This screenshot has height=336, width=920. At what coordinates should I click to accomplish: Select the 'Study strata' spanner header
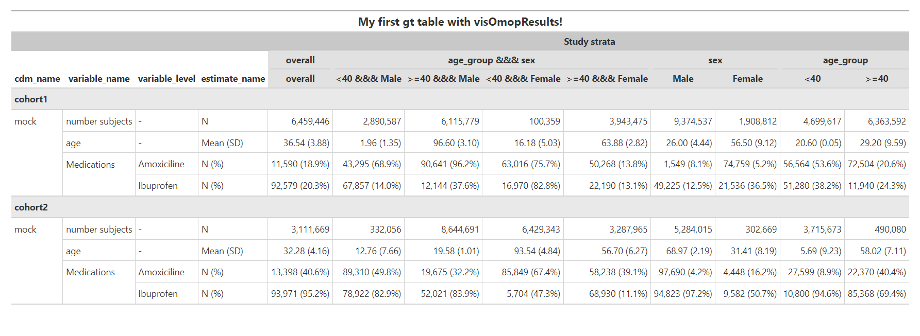(589, 42)
